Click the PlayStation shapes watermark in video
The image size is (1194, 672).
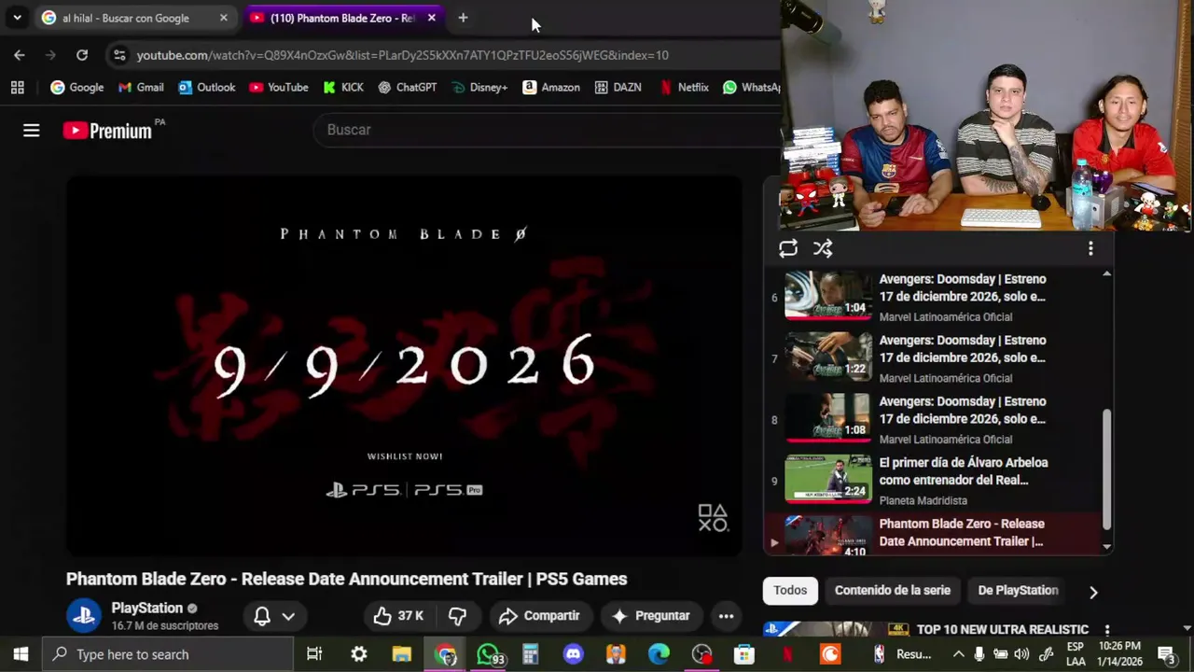coord(713,518)
